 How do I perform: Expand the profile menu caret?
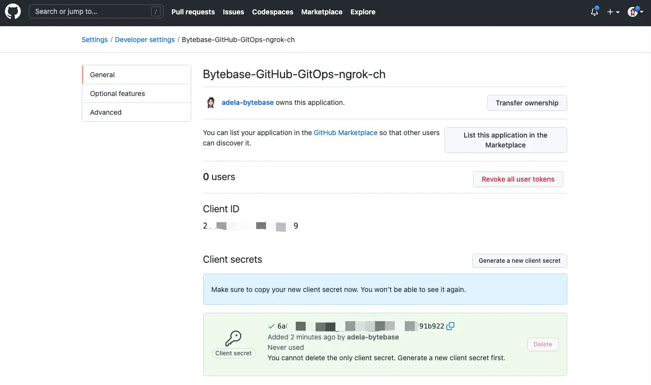(640, 12)
